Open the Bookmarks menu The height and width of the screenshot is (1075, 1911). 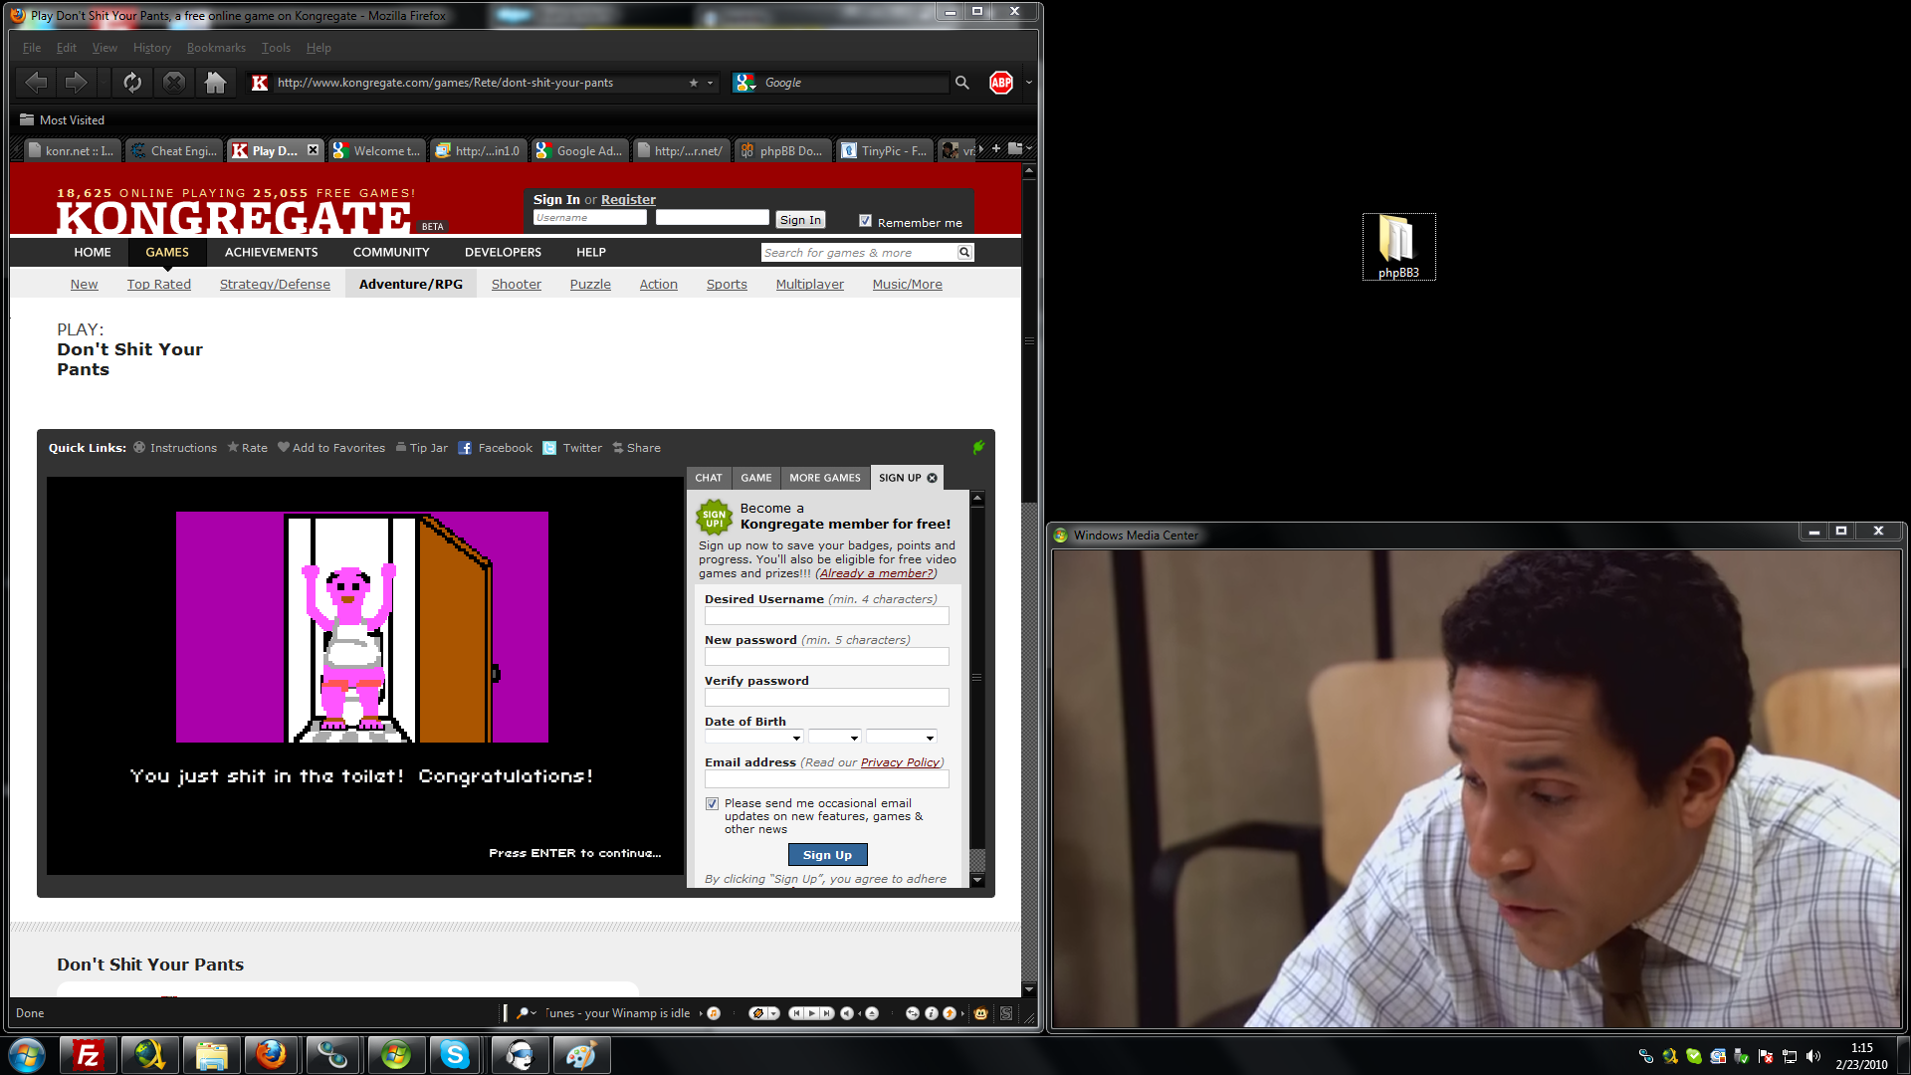coord(216,48)
